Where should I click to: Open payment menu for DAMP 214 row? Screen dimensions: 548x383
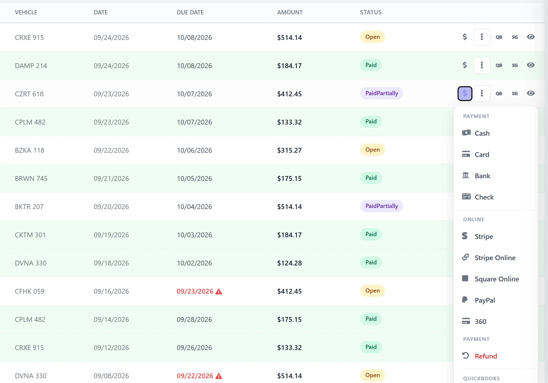point(465,65)
